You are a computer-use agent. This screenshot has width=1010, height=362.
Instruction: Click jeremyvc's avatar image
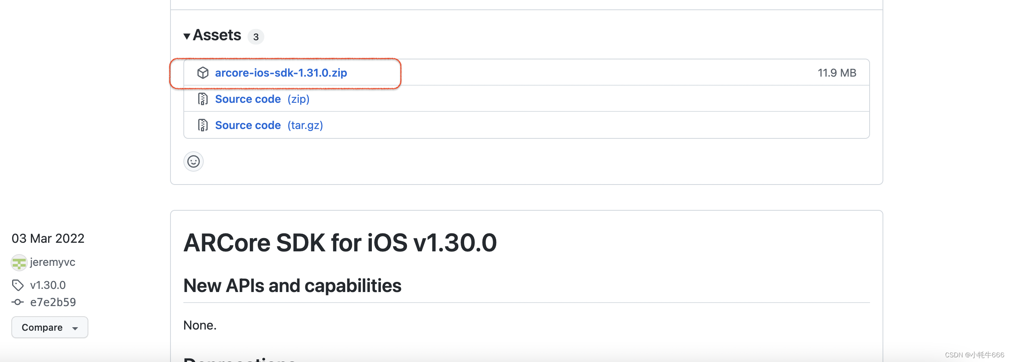18,262
